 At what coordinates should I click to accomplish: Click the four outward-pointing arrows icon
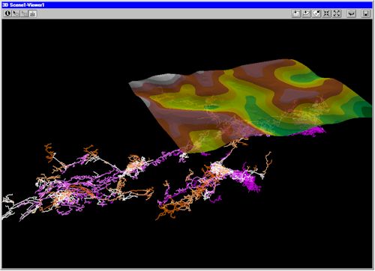[x=337, y=13]
